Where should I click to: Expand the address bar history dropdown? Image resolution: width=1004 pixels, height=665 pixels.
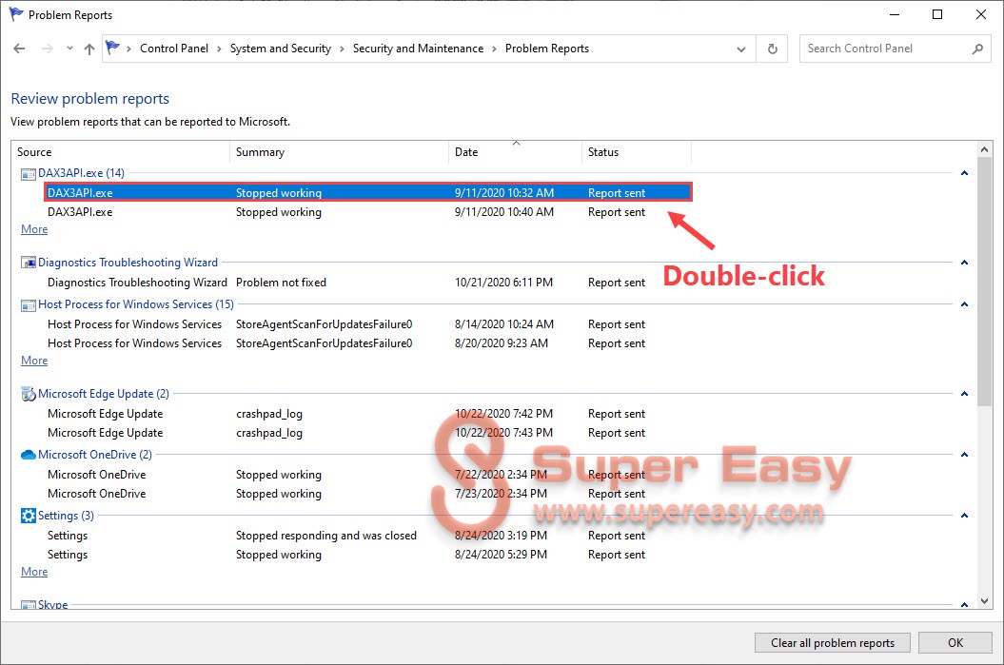pos(740,49)
